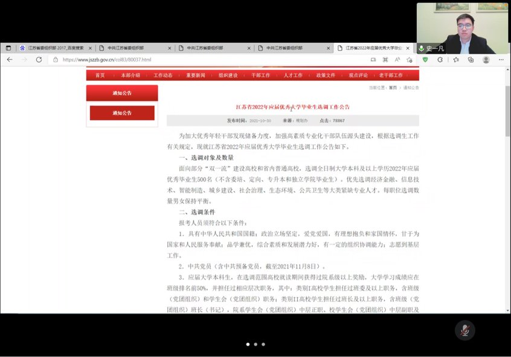This screenshot has width=511, height=357.
Task: Open the read aloud (A) tool
Action: coord(397,60)
